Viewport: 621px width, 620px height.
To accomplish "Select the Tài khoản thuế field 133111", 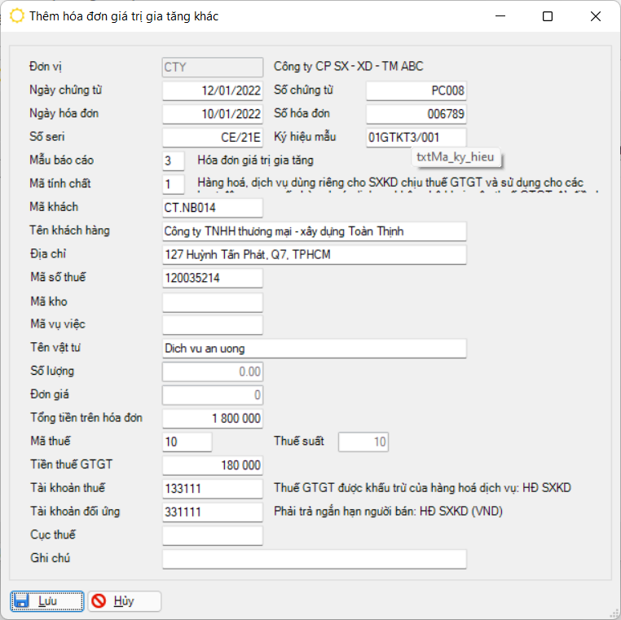I will [x=213, y=489].
